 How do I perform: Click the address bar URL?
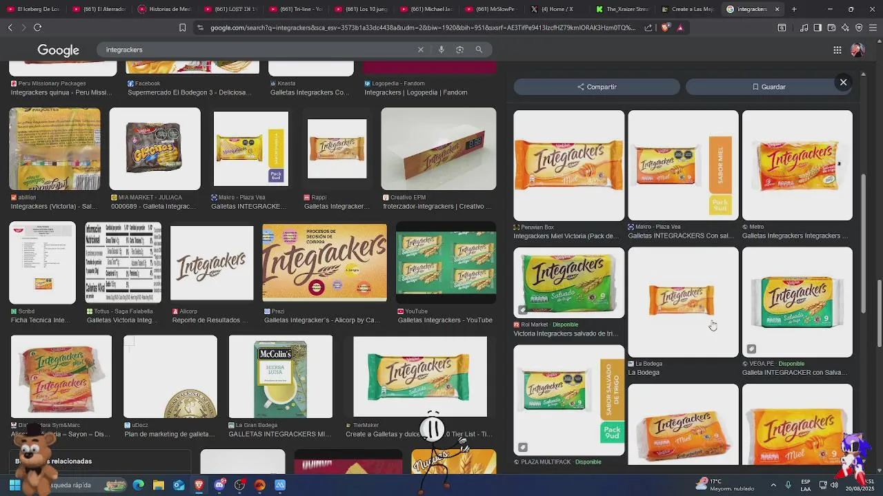[x=422, y=28]
